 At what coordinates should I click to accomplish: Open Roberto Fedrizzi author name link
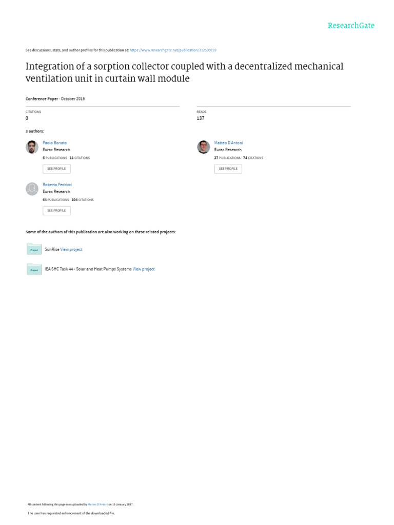pyautogui.click(x=57, y=185)
